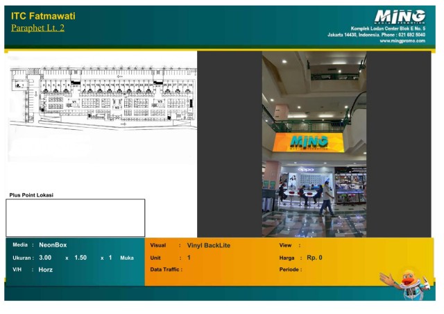444x314 pixels.
Task: Select the NeonBox media value
Action: [53, 245]
